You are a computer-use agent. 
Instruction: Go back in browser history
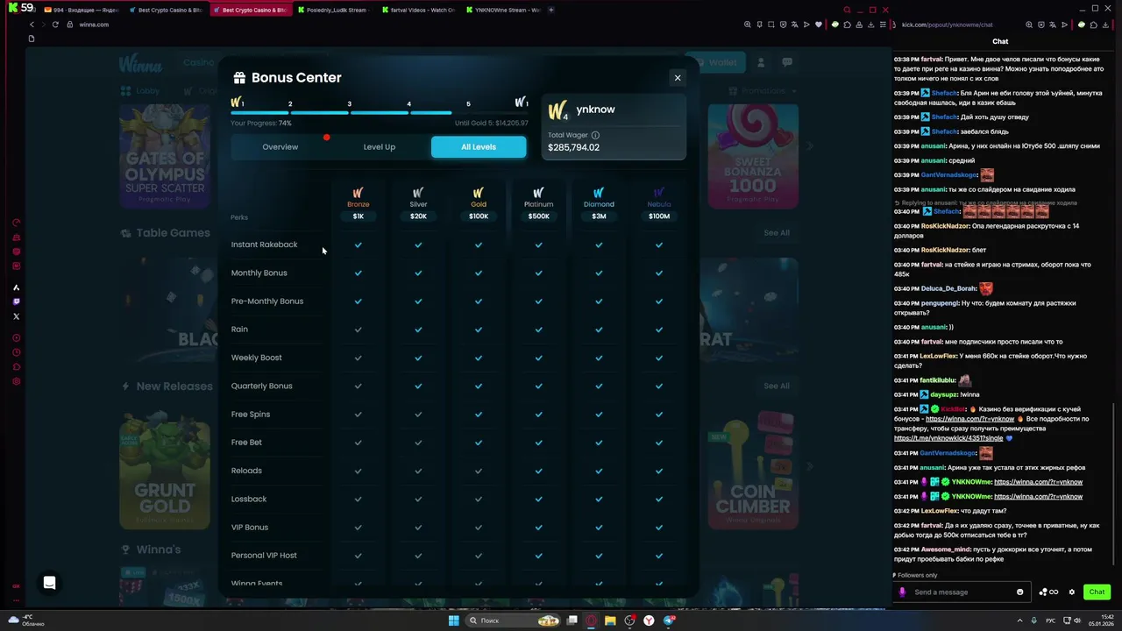point(32,25)
